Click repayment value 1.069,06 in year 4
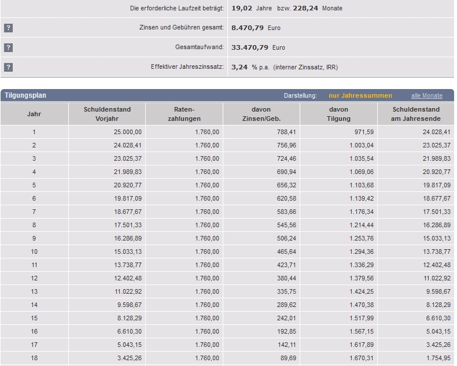Screen dimensions: 457x366 tap(362, 172)
